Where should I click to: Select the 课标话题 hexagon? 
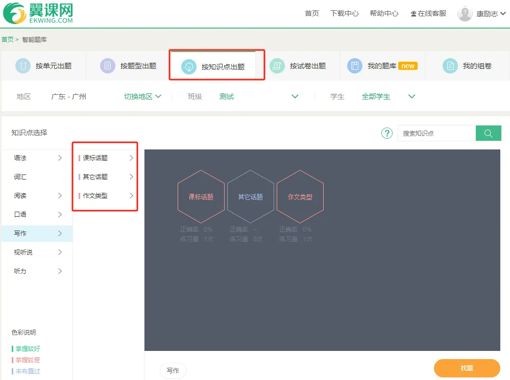pos(201,197)
